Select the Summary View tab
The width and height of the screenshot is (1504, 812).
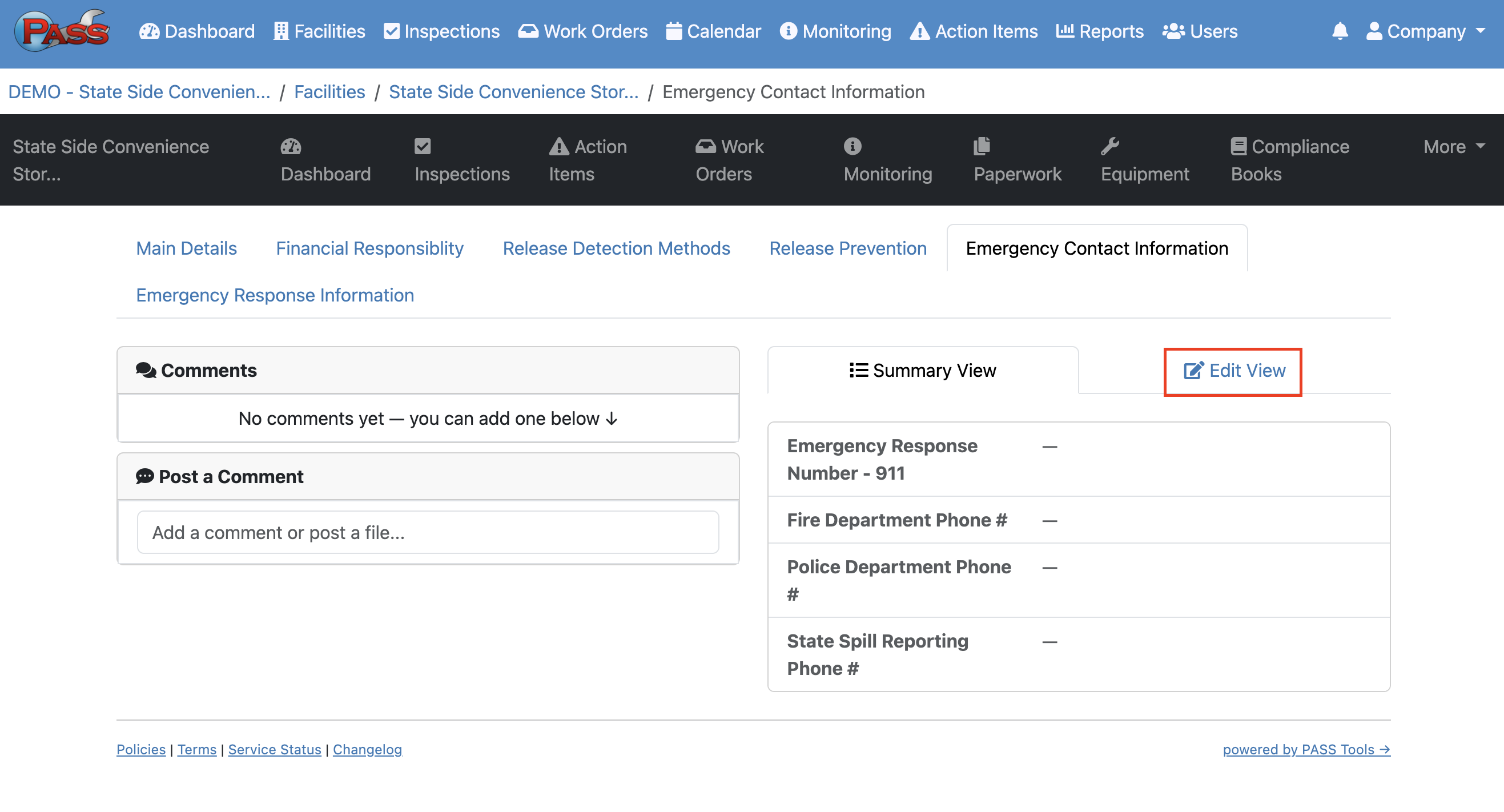coord(923,371)
